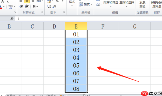Select column D header
162x96 pixels.
click(54, 26)
